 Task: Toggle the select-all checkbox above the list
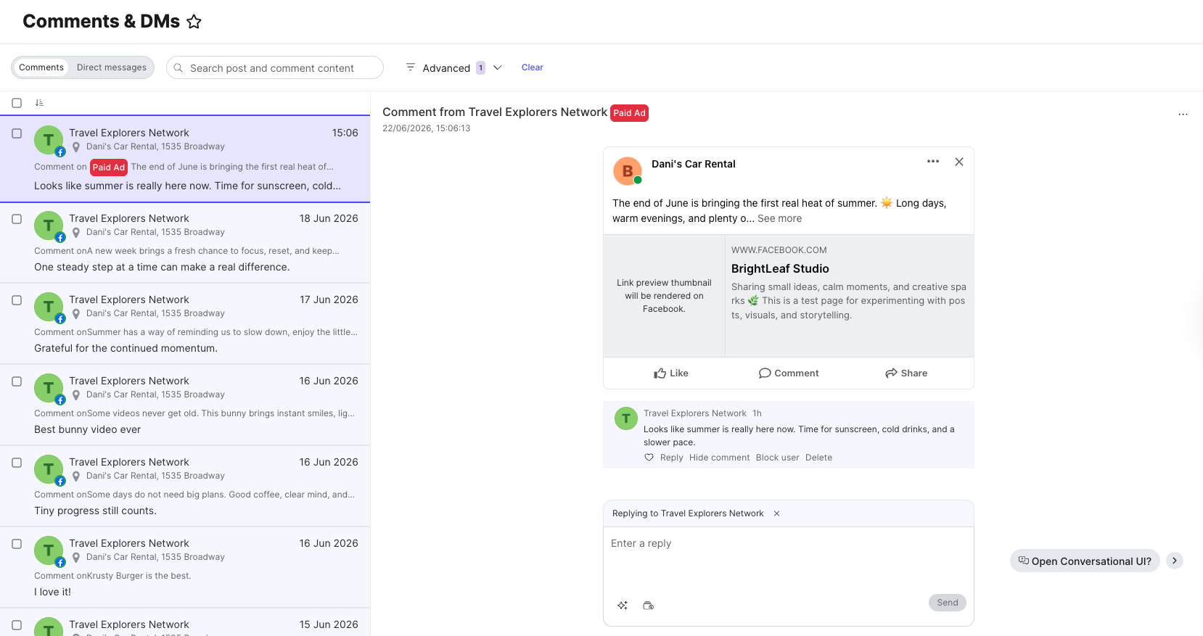point(17,103)
